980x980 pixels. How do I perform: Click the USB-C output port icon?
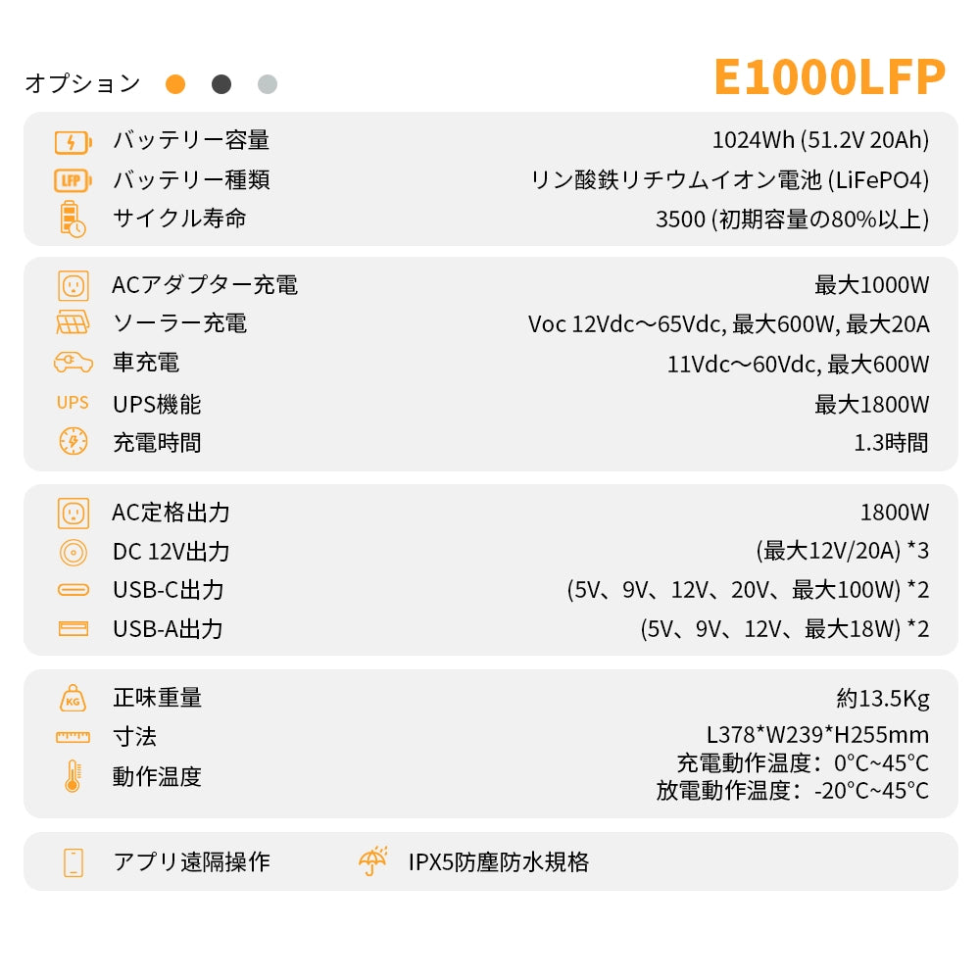(73, 590)
